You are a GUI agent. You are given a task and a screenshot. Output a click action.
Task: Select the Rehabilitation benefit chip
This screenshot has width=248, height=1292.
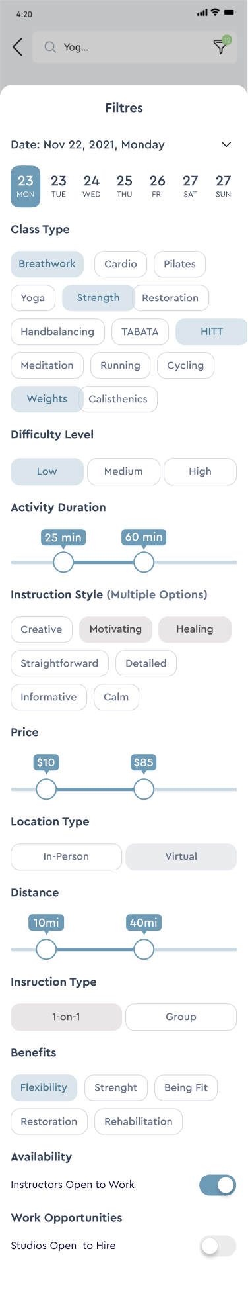pos(139,1121)
